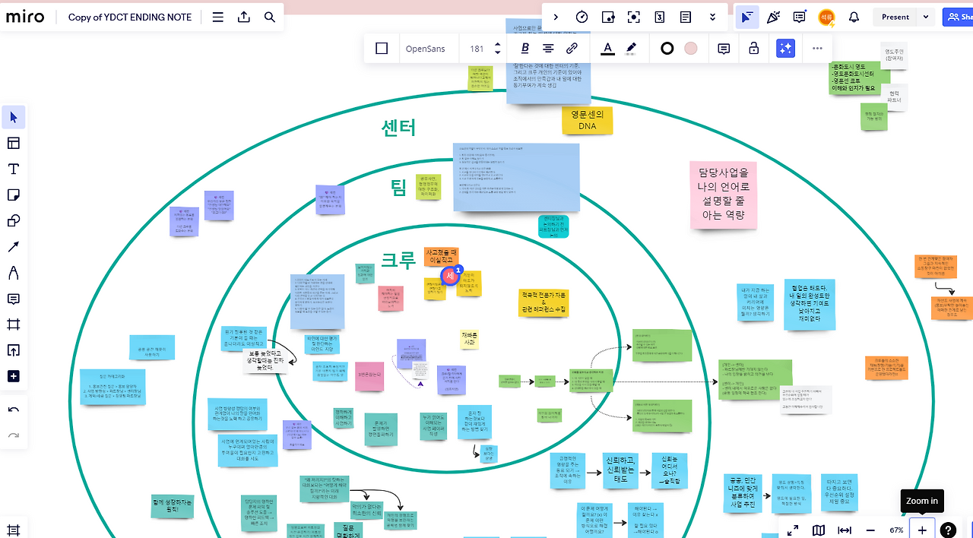Lock the selected object
Viewport: 973px width, 538px height.
click(x=753, y=48)
